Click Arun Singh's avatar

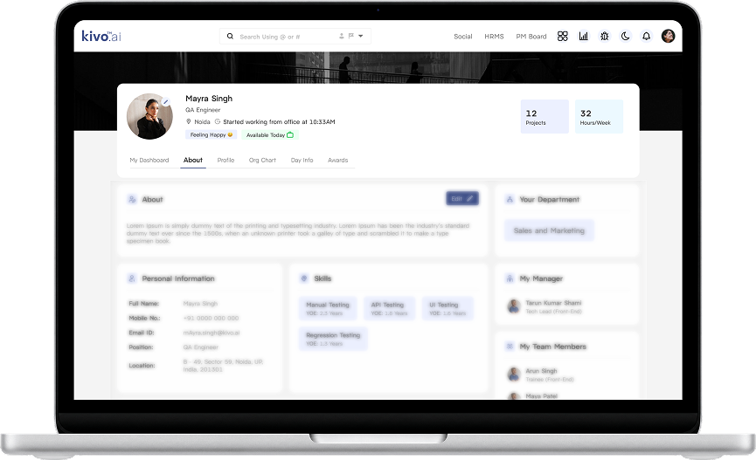514,374
